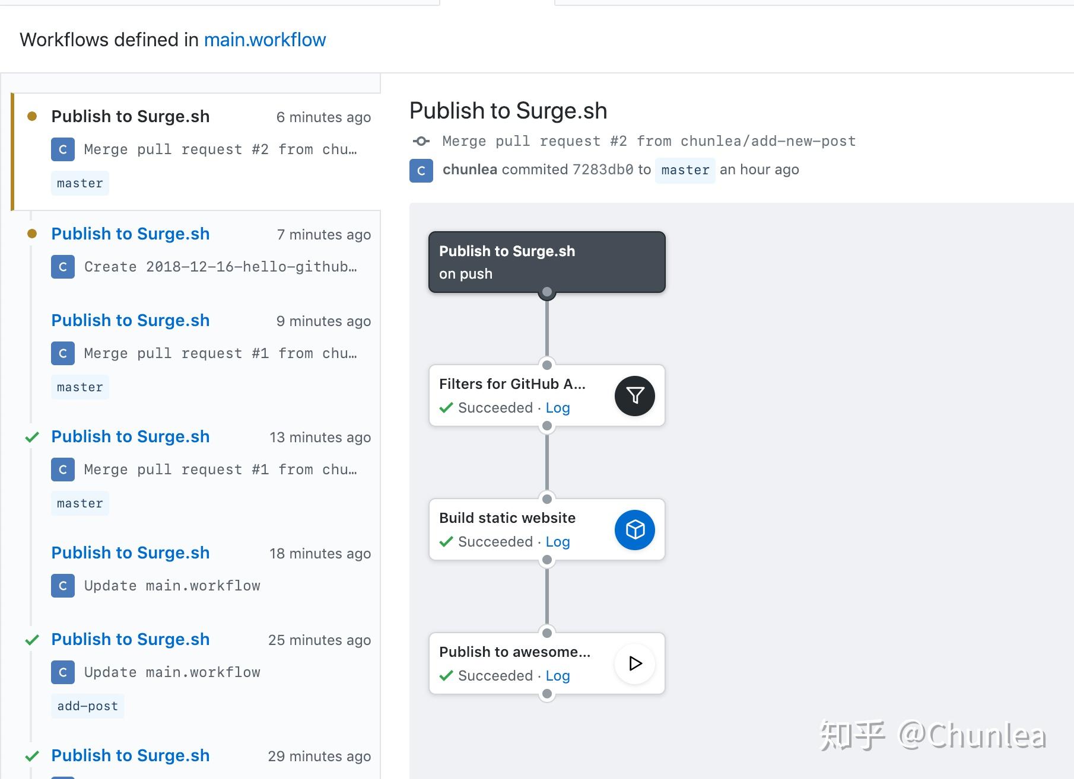
Task: Click the cube icon on Build static website
Action: 634,529
